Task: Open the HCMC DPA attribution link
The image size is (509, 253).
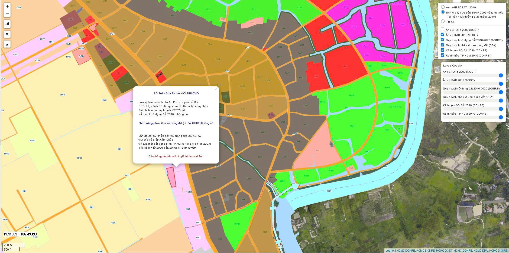Action: point(481,251)
